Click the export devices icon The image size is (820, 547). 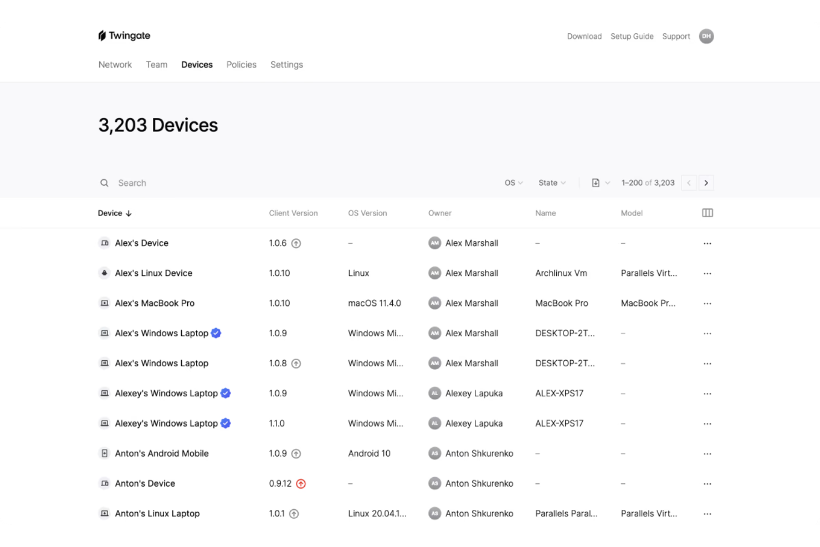594,182
